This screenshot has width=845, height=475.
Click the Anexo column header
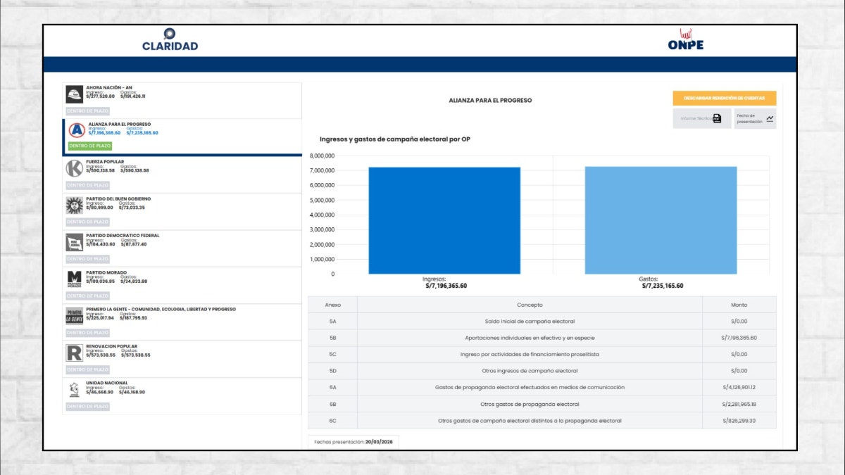(x=332, y=305)
